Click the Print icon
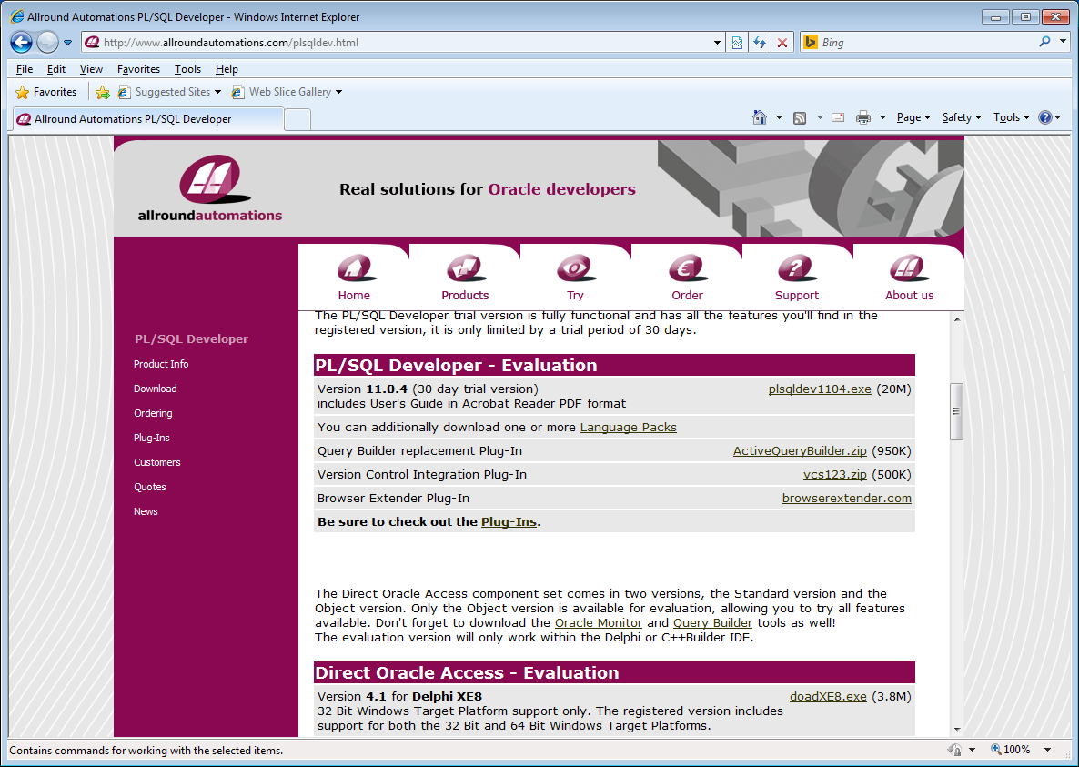The width and height of the screenshot is (1079, 767). pyautogui.click(x=862, y=117)
